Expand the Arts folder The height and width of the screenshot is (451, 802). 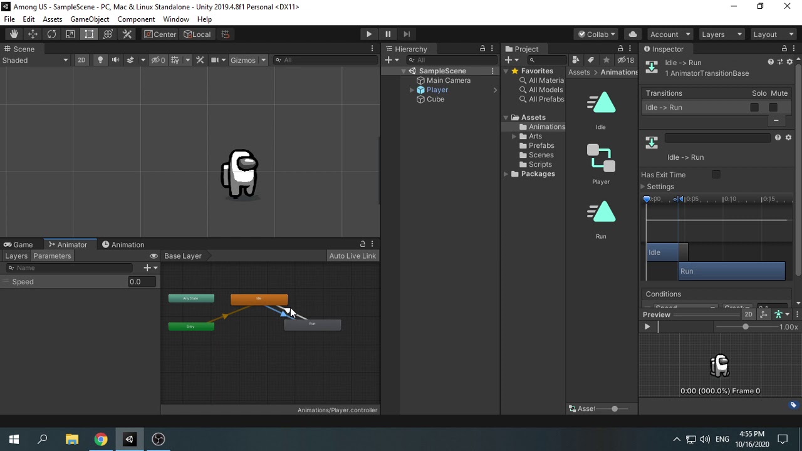tap(514, 137)
